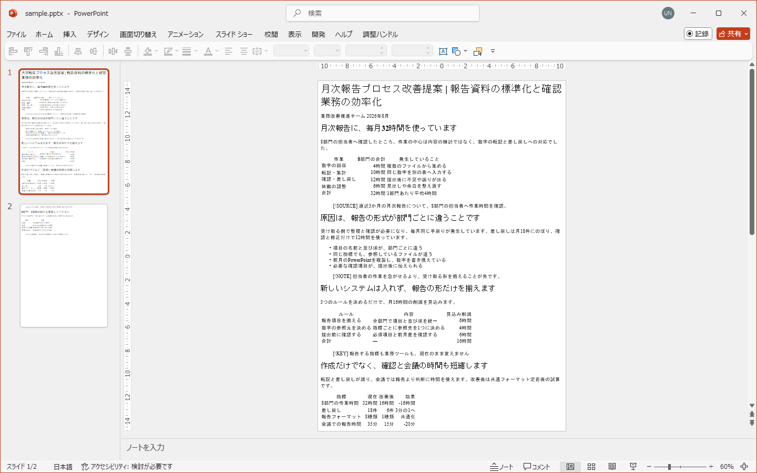Screen dimensions: 757x473
Task: Click the Align Left objects icon
Action: (13, 51)
